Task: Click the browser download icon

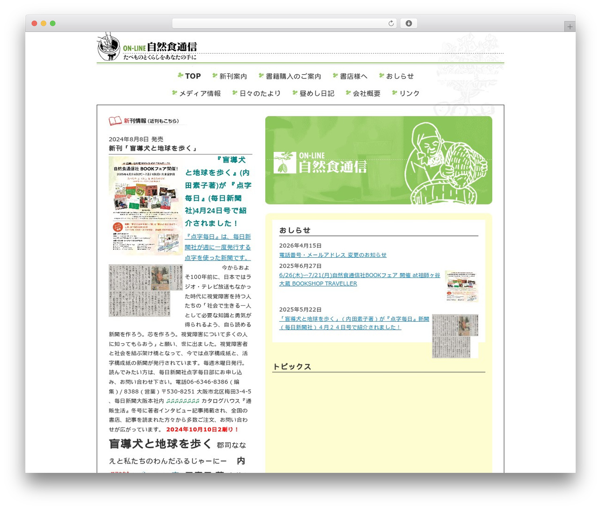Action: pyautogui.click(x=408, y=23)
